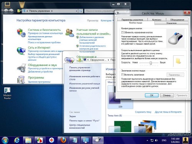The image size is (192, 144).
Task: Click the Apply button in Mouse Properties
Action: click(182, 95)
